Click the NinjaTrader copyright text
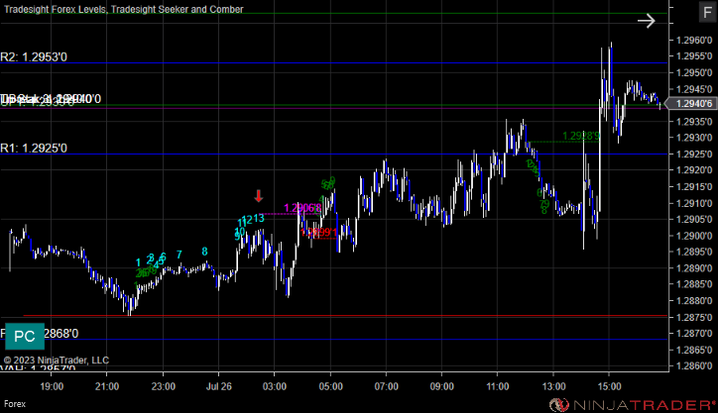The image size is (718, 413). (x=57, y=361)
